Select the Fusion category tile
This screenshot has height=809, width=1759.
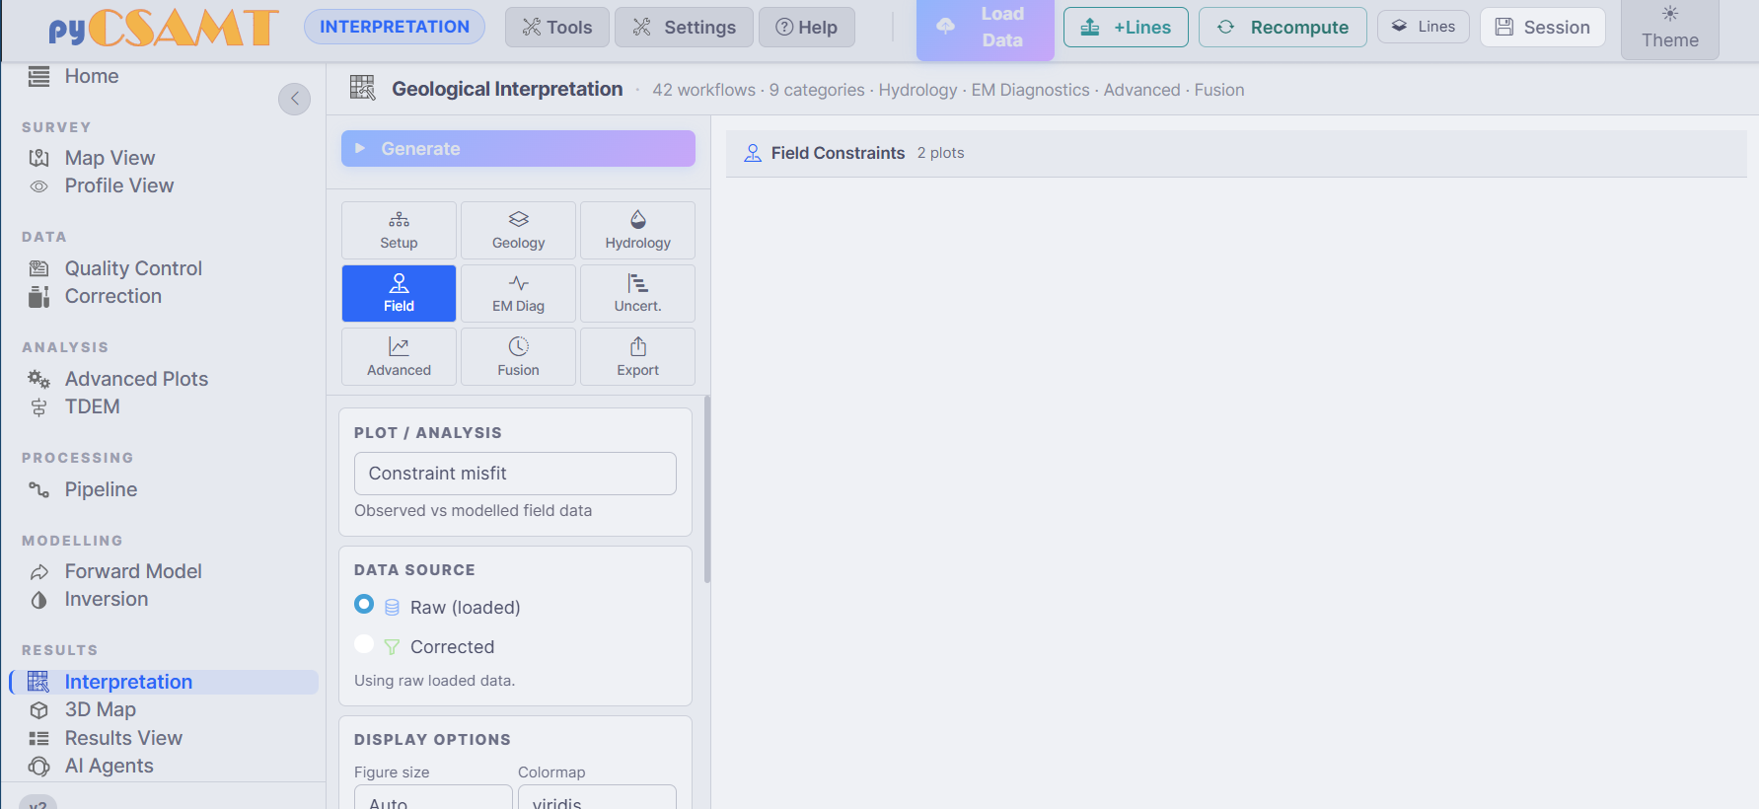(x=518, y=356)
